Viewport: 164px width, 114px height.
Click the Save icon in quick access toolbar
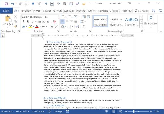(6, 4)
